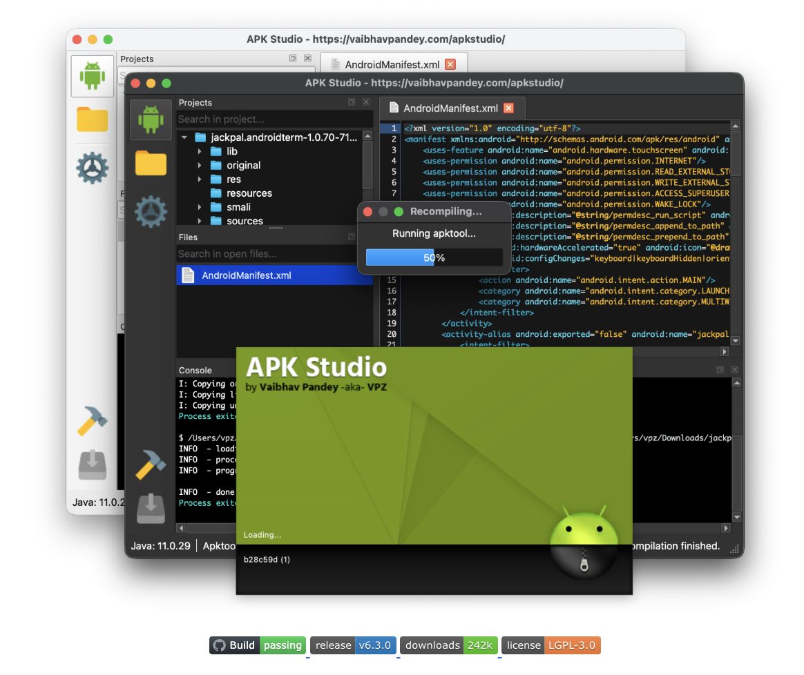Expand the lib folder
The width and height of the screenshot is (804, 675).
(200, 151)
